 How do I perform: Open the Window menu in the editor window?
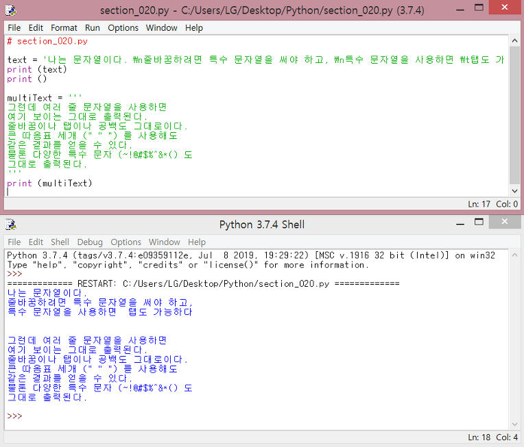click(x=161, y=27)
